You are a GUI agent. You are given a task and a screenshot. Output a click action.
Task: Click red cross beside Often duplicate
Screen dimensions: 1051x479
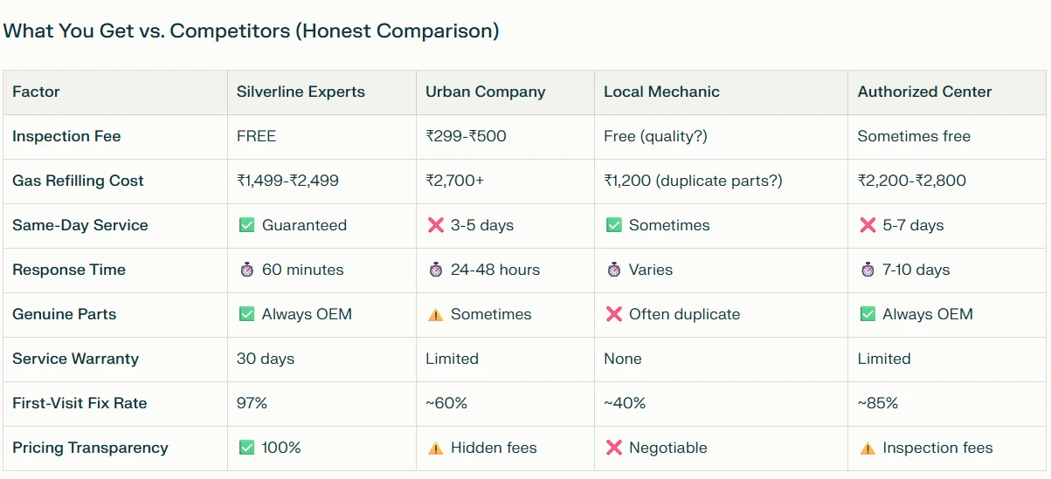(613, 314)
